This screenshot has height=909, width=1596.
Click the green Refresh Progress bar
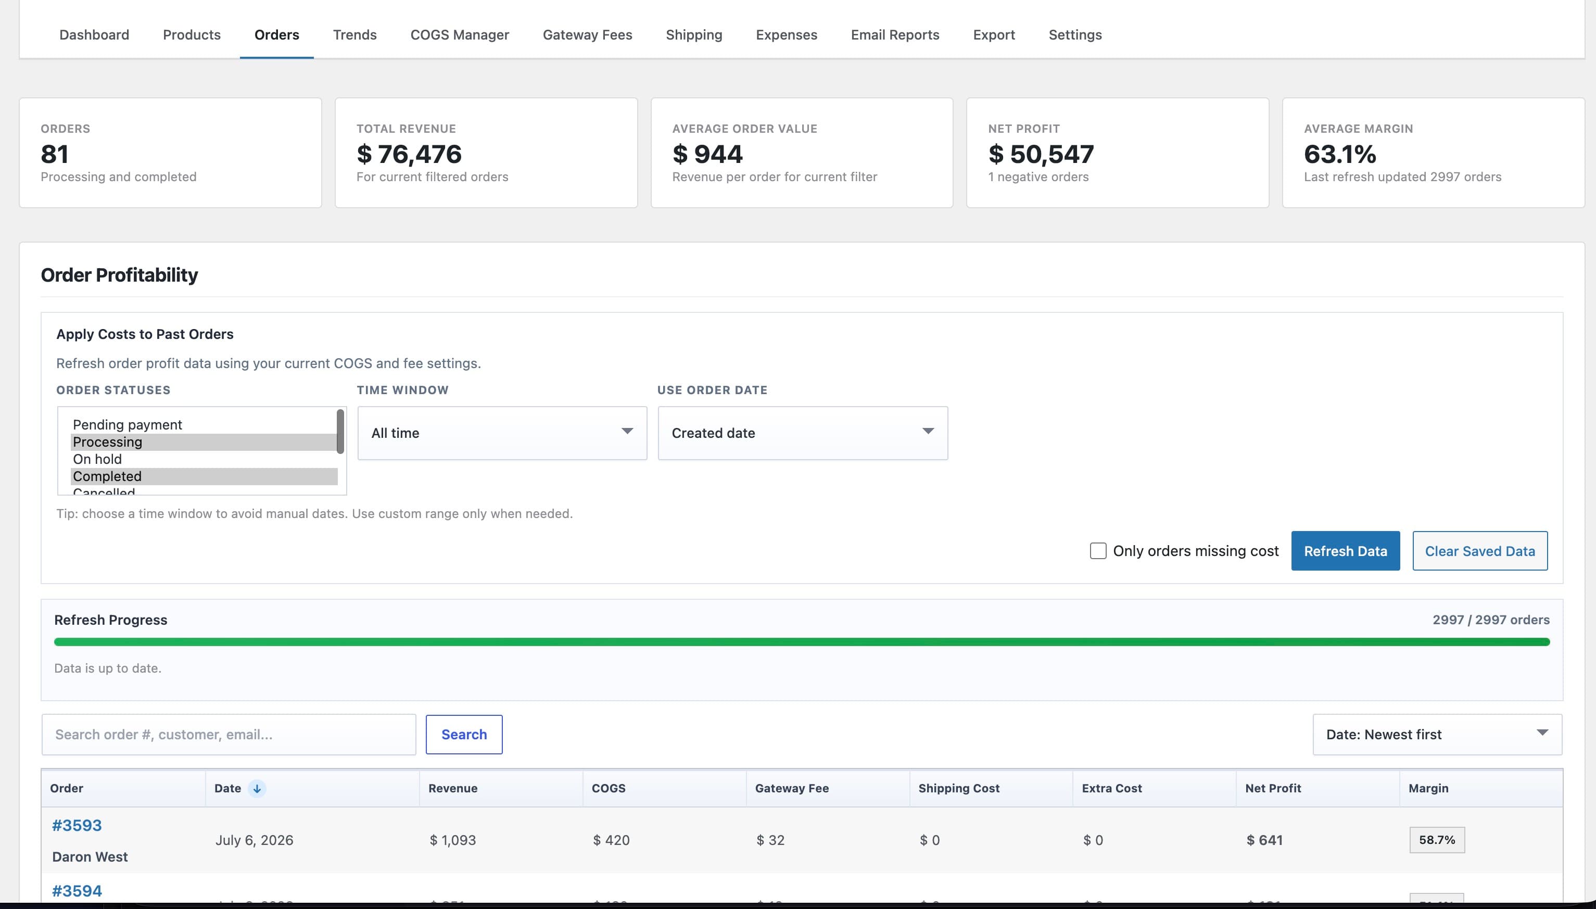802,642
